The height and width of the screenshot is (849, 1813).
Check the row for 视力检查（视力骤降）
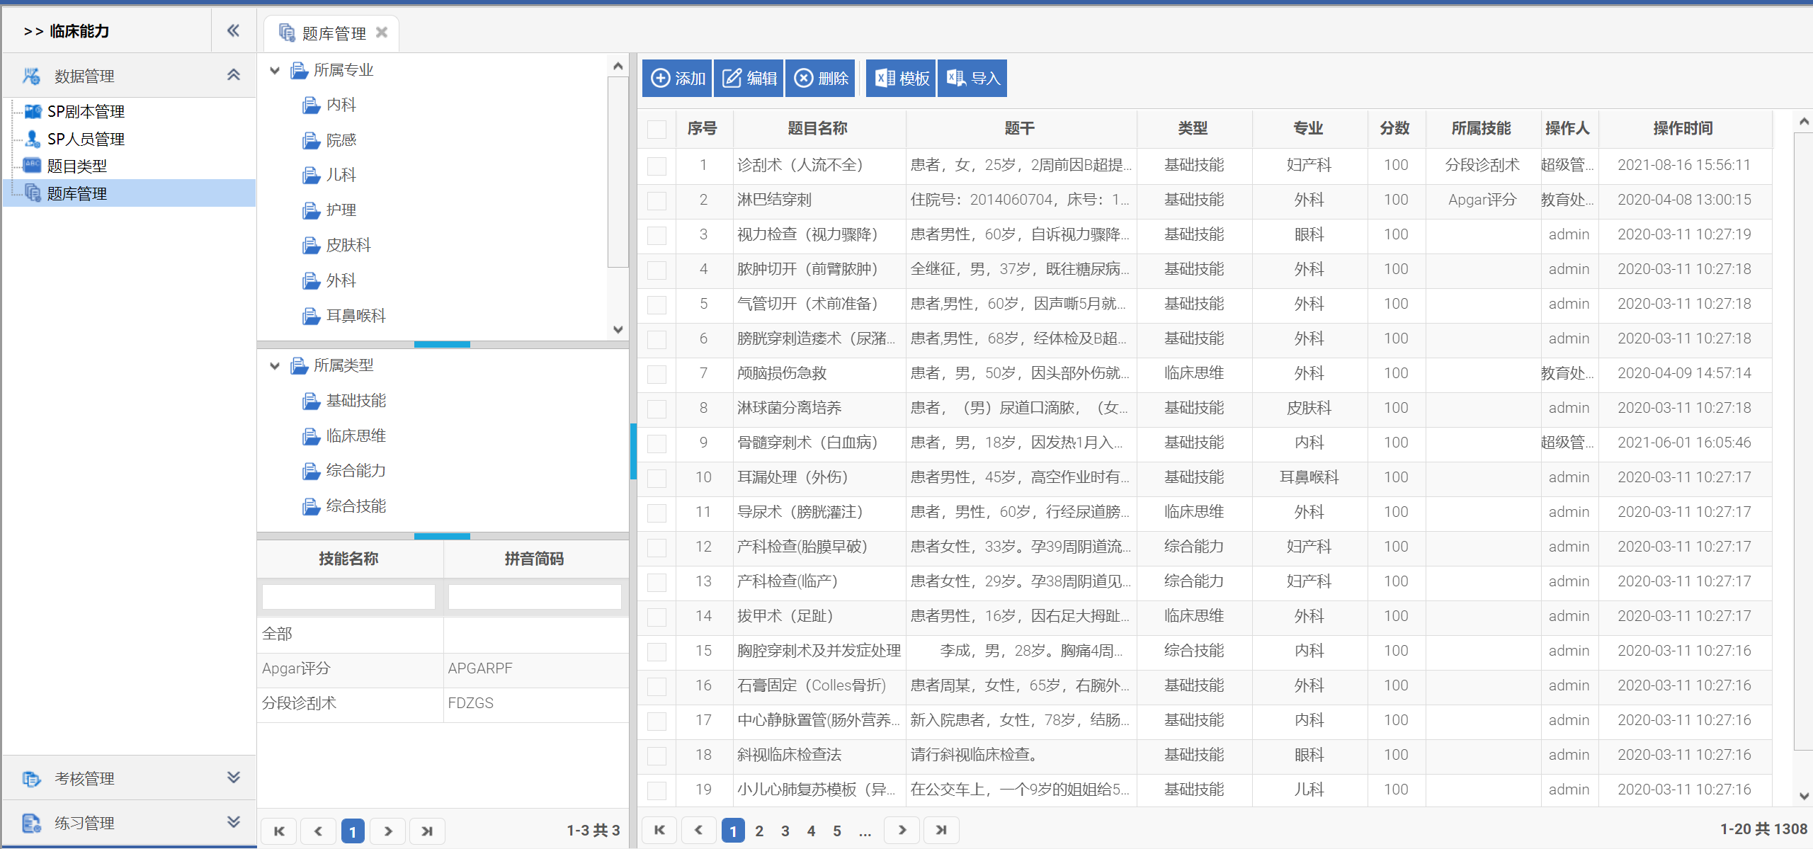[x=657, y=235]
